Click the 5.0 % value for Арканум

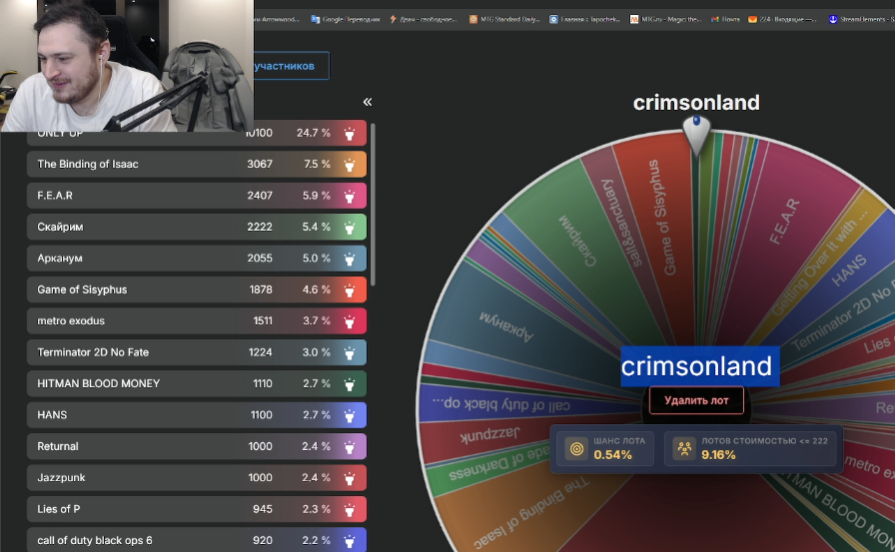317,259
